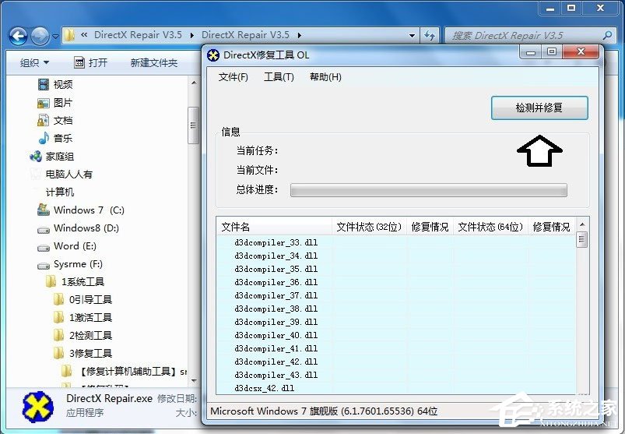Open the 工具(T) menu
Viewport: 625px width, 434px height.
point(279,77)
